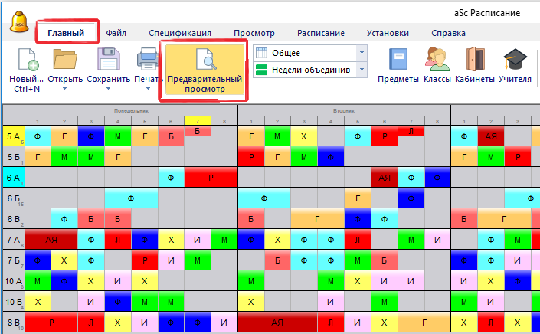Open the Расписание ribbon tab
Screen dimensions: 540x334
pos(321,34)
